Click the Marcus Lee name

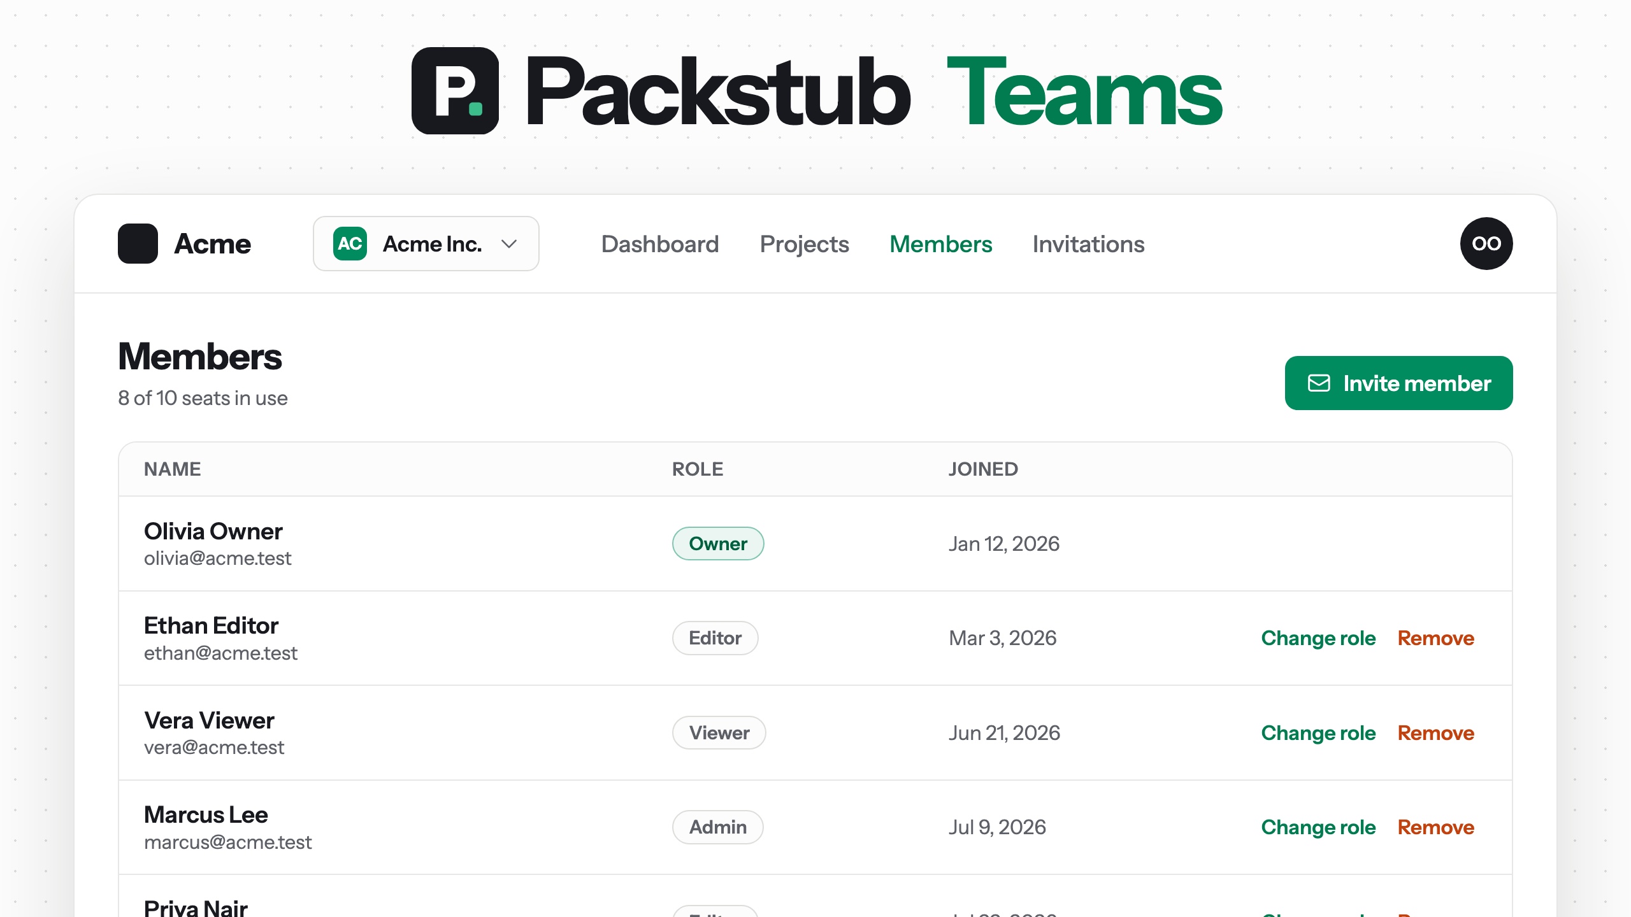tap(206, 814)
